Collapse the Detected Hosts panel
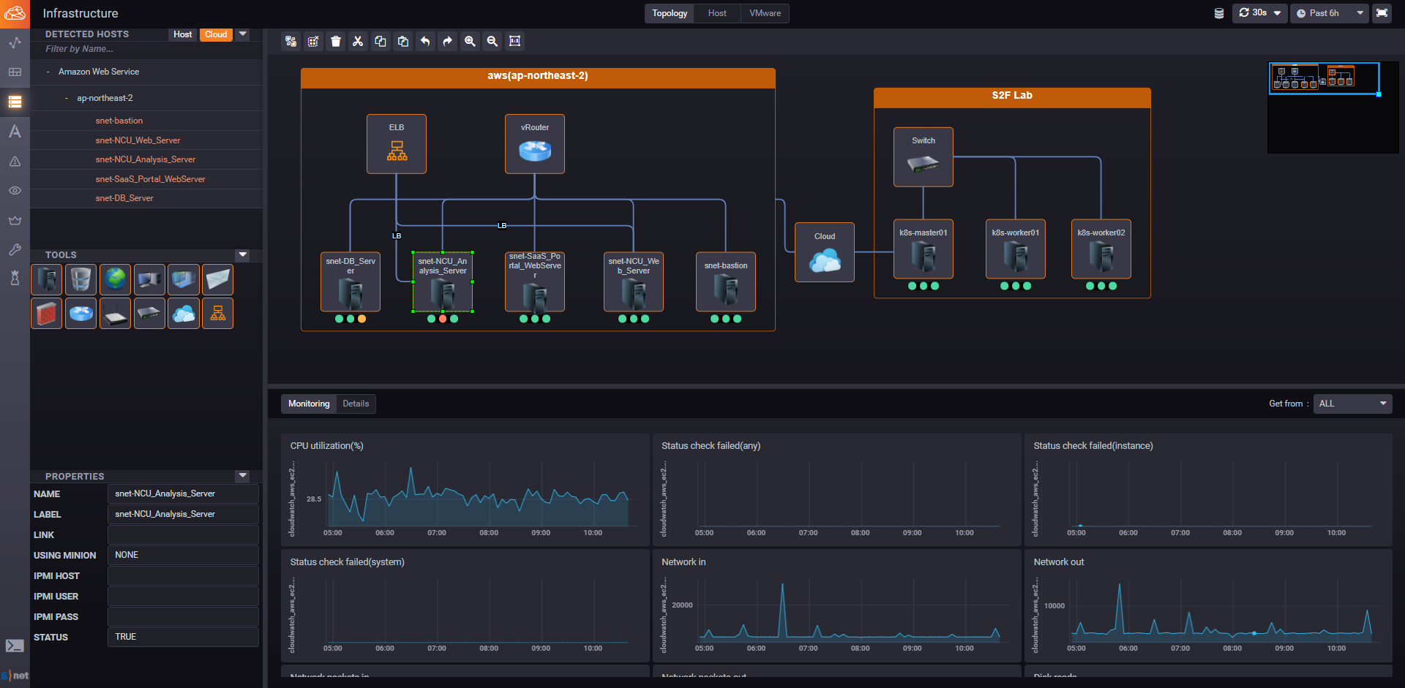Viewport: 1405px width, 688px height. pos(243,34)
